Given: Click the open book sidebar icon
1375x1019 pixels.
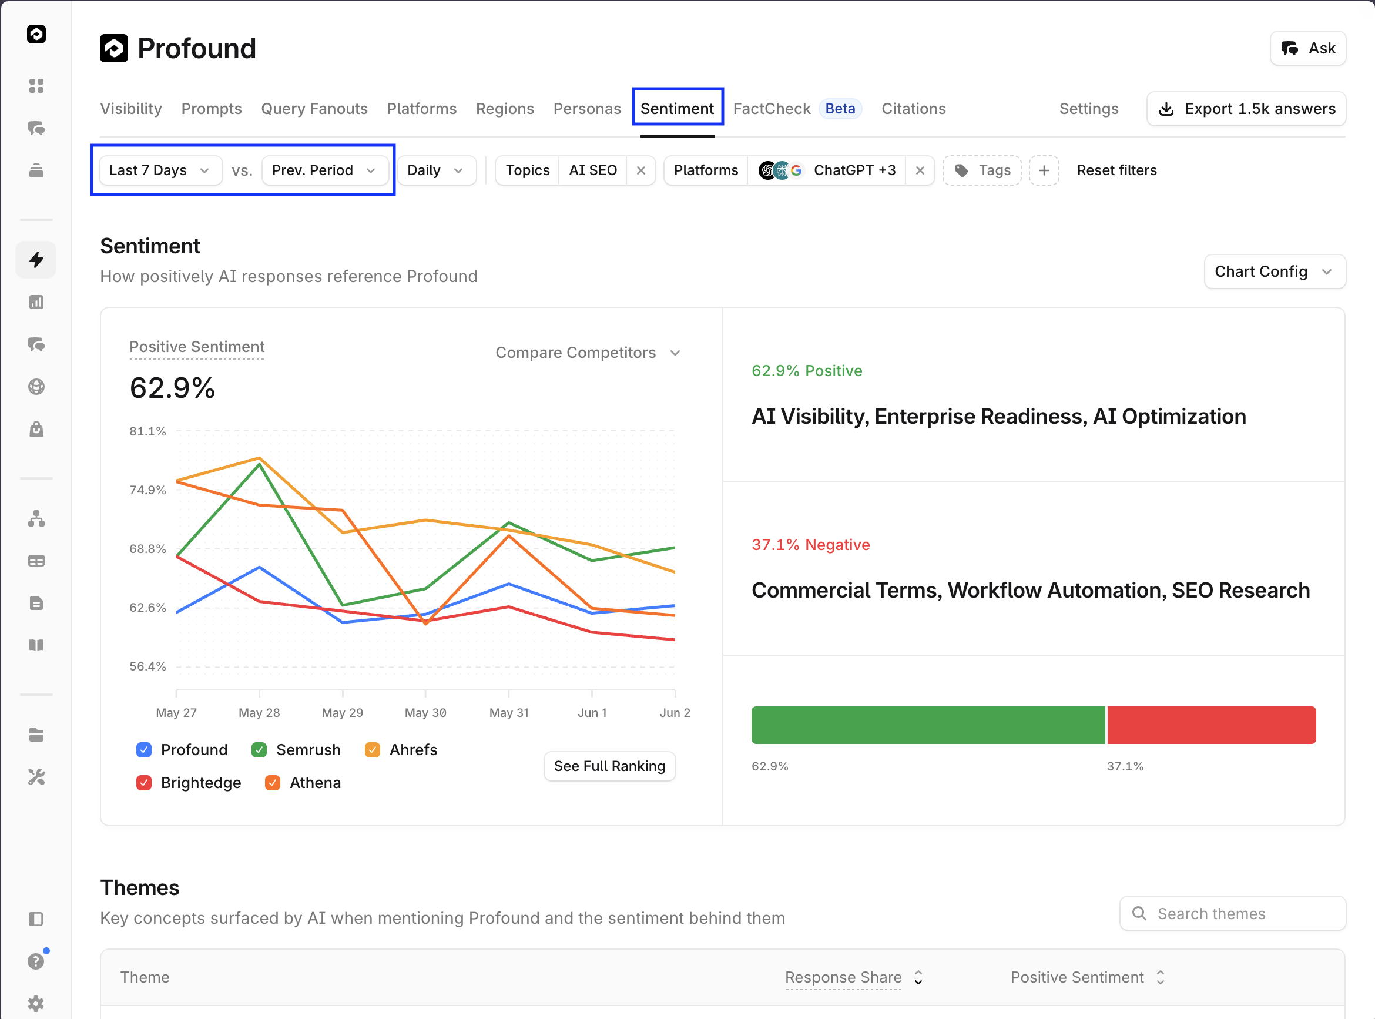Looking at the screenshot, I should pyautogui.click(x=36, y=645).
